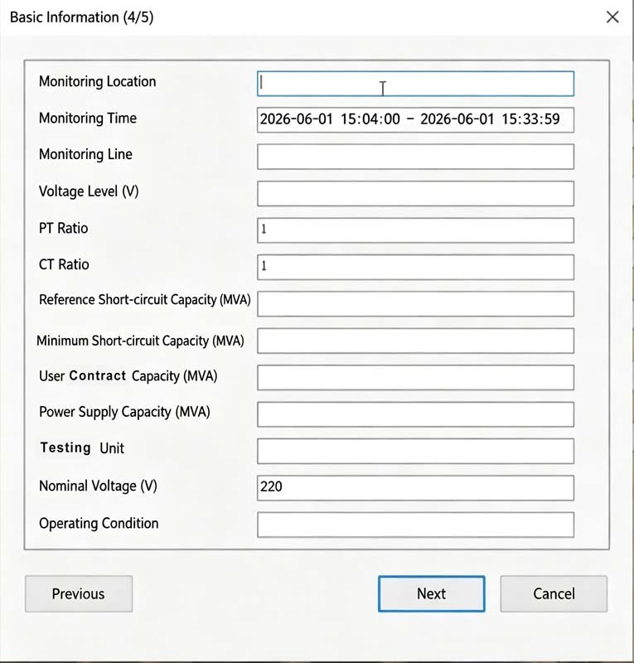Click the Monitoring Line label
The image size is (634, 663).
(x=85, y=154)
